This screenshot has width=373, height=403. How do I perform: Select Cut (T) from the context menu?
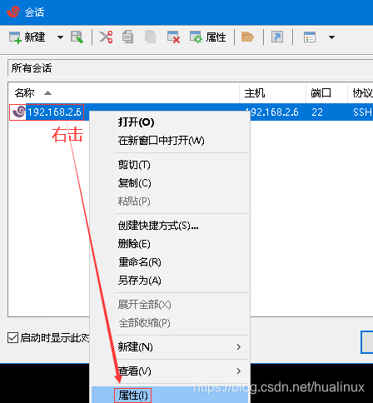pyautogui.click(x=170, y=165)
